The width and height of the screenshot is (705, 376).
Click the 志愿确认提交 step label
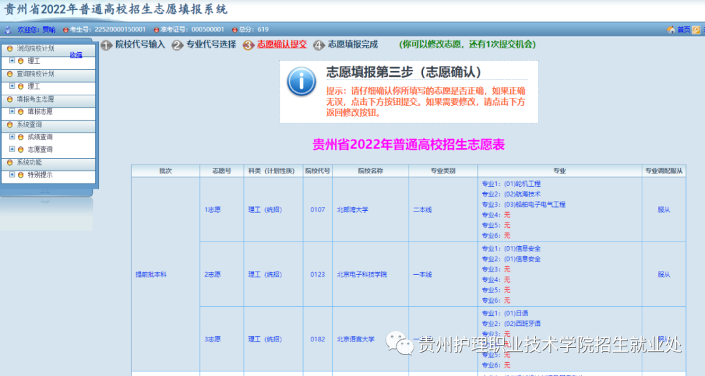click(282, 44)
